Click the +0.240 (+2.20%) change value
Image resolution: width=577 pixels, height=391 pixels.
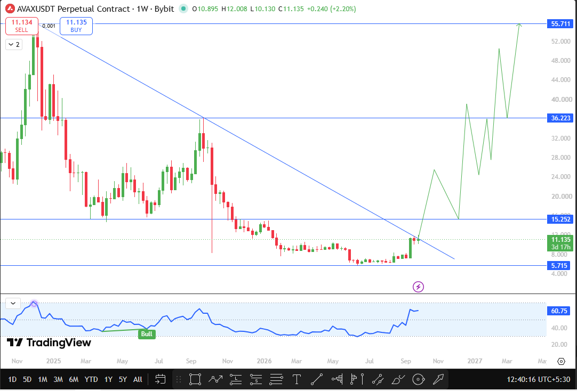tap(332, 9)
